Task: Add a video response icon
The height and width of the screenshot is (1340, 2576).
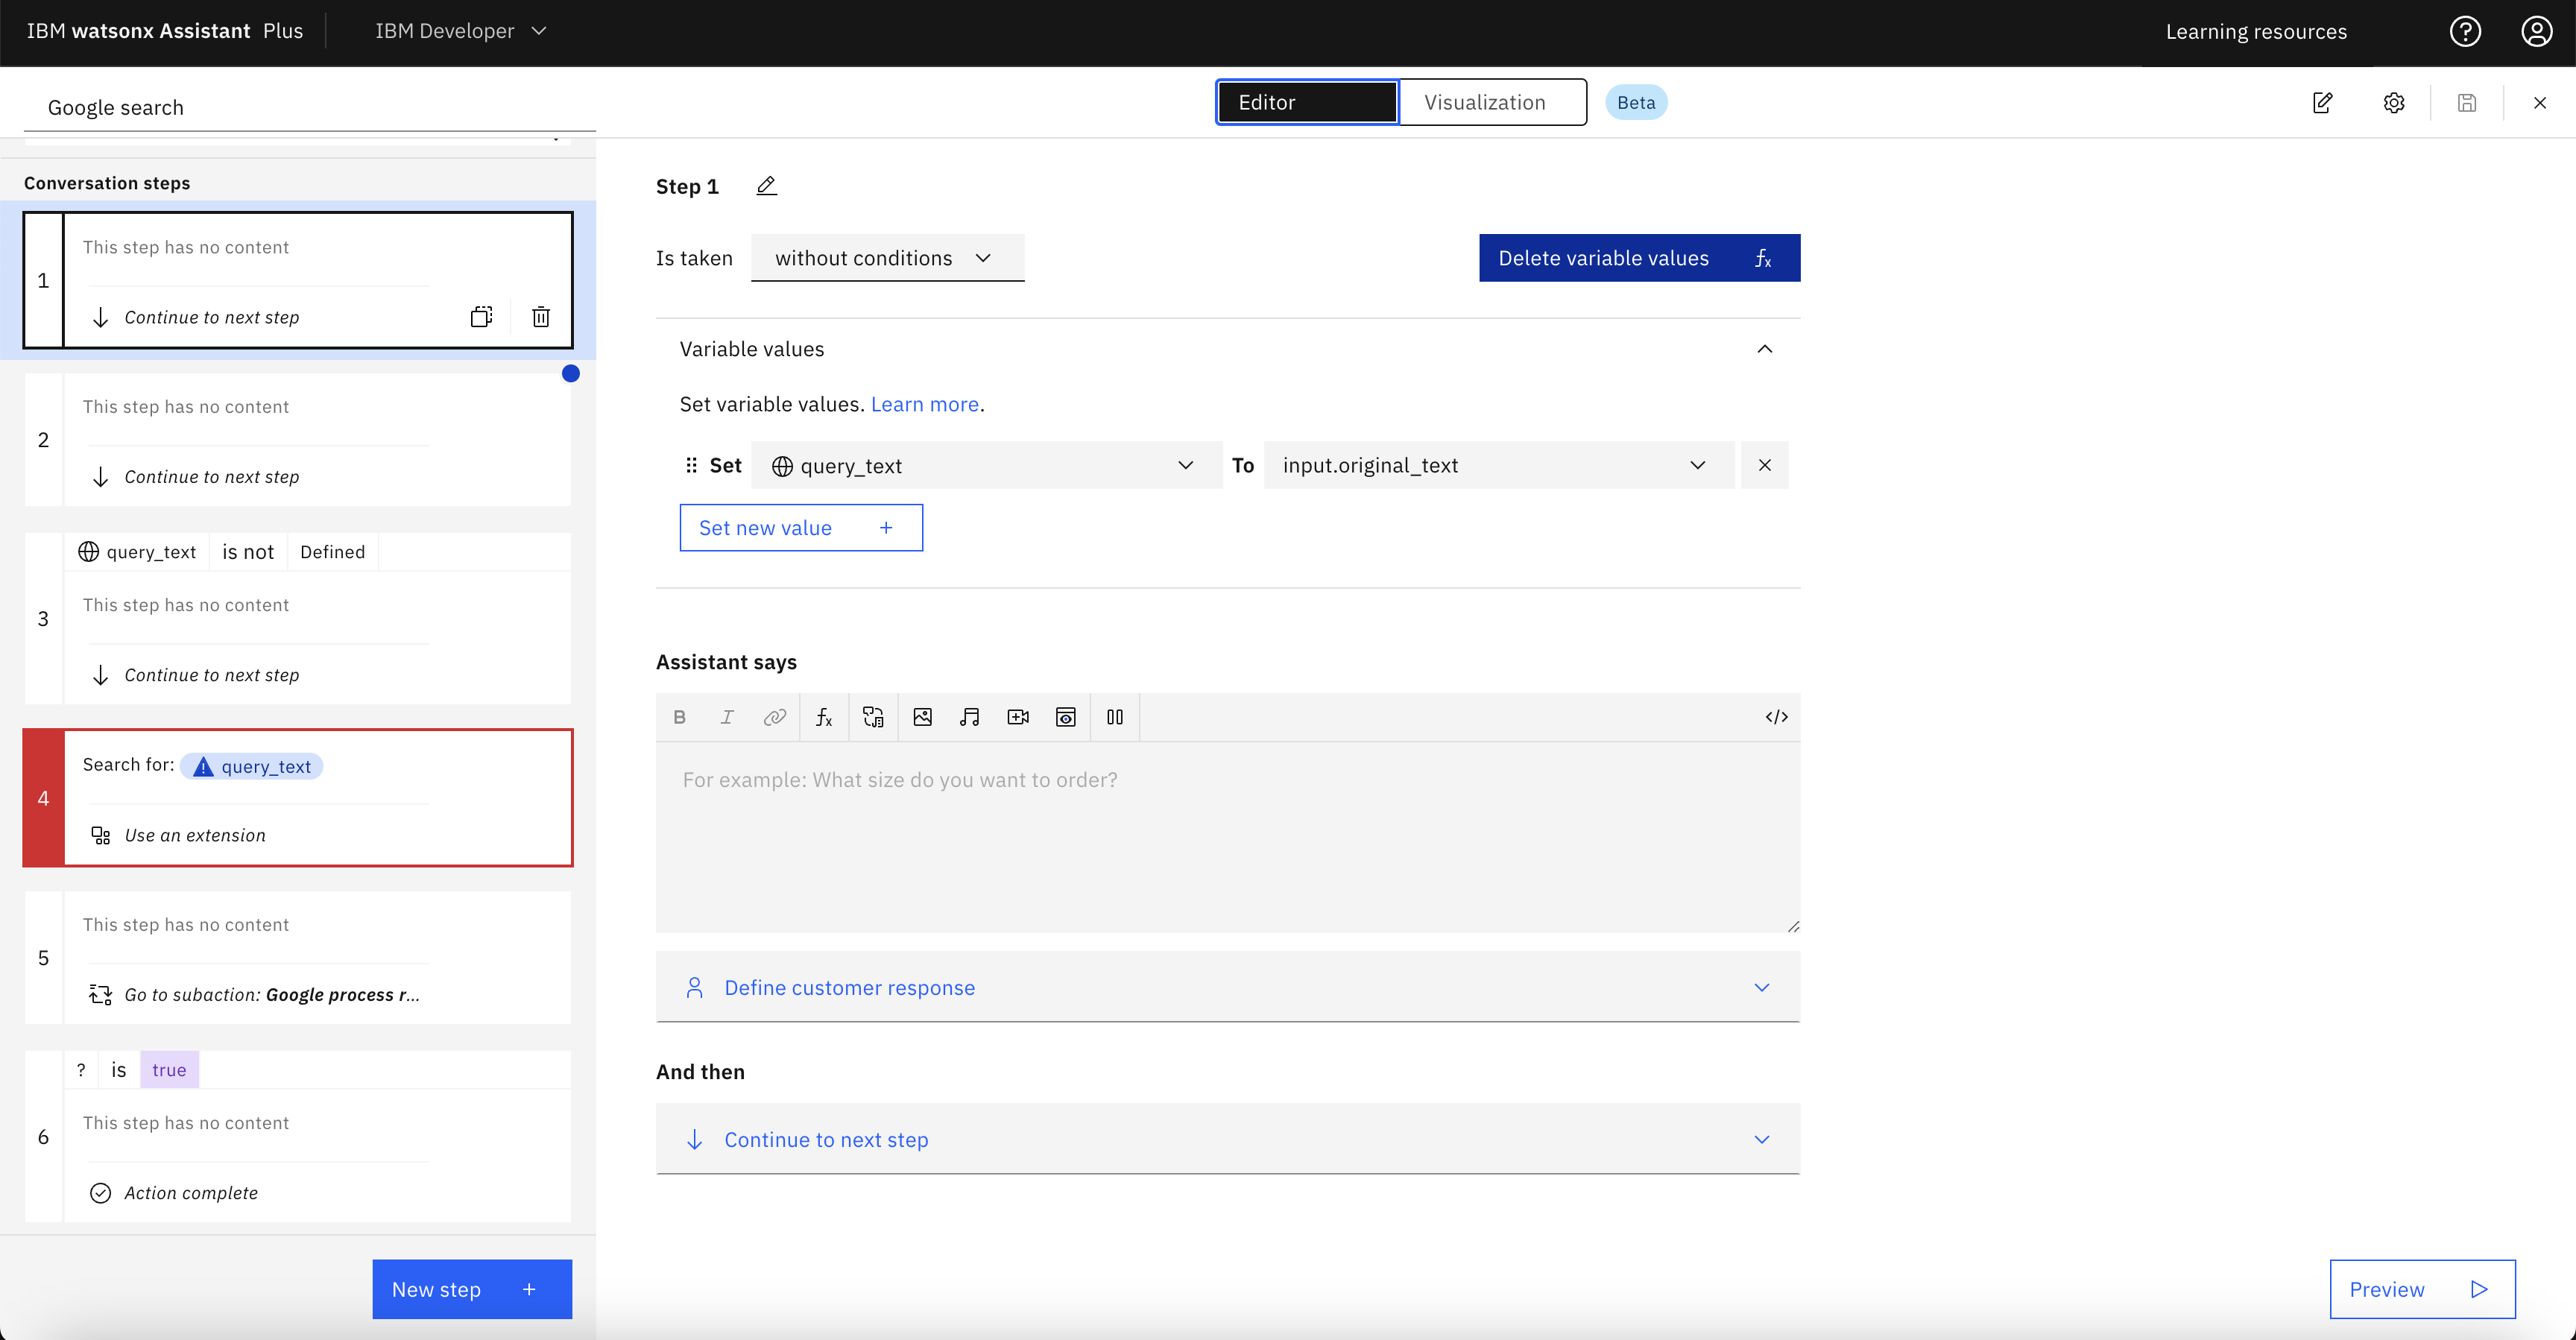Action: point(1018,717)
